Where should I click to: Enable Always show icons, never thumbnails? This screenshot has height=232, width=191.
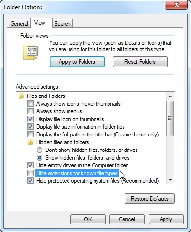(30, 104)
